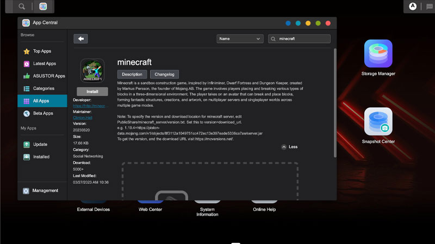435x244 pixels.
Task: Open Categories in sidebar
Action: (x=43, y=88)
